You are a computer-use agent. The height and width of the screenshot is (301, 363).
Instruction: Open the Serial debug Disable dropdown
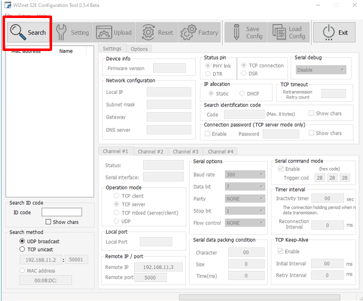tap(321, 70)
